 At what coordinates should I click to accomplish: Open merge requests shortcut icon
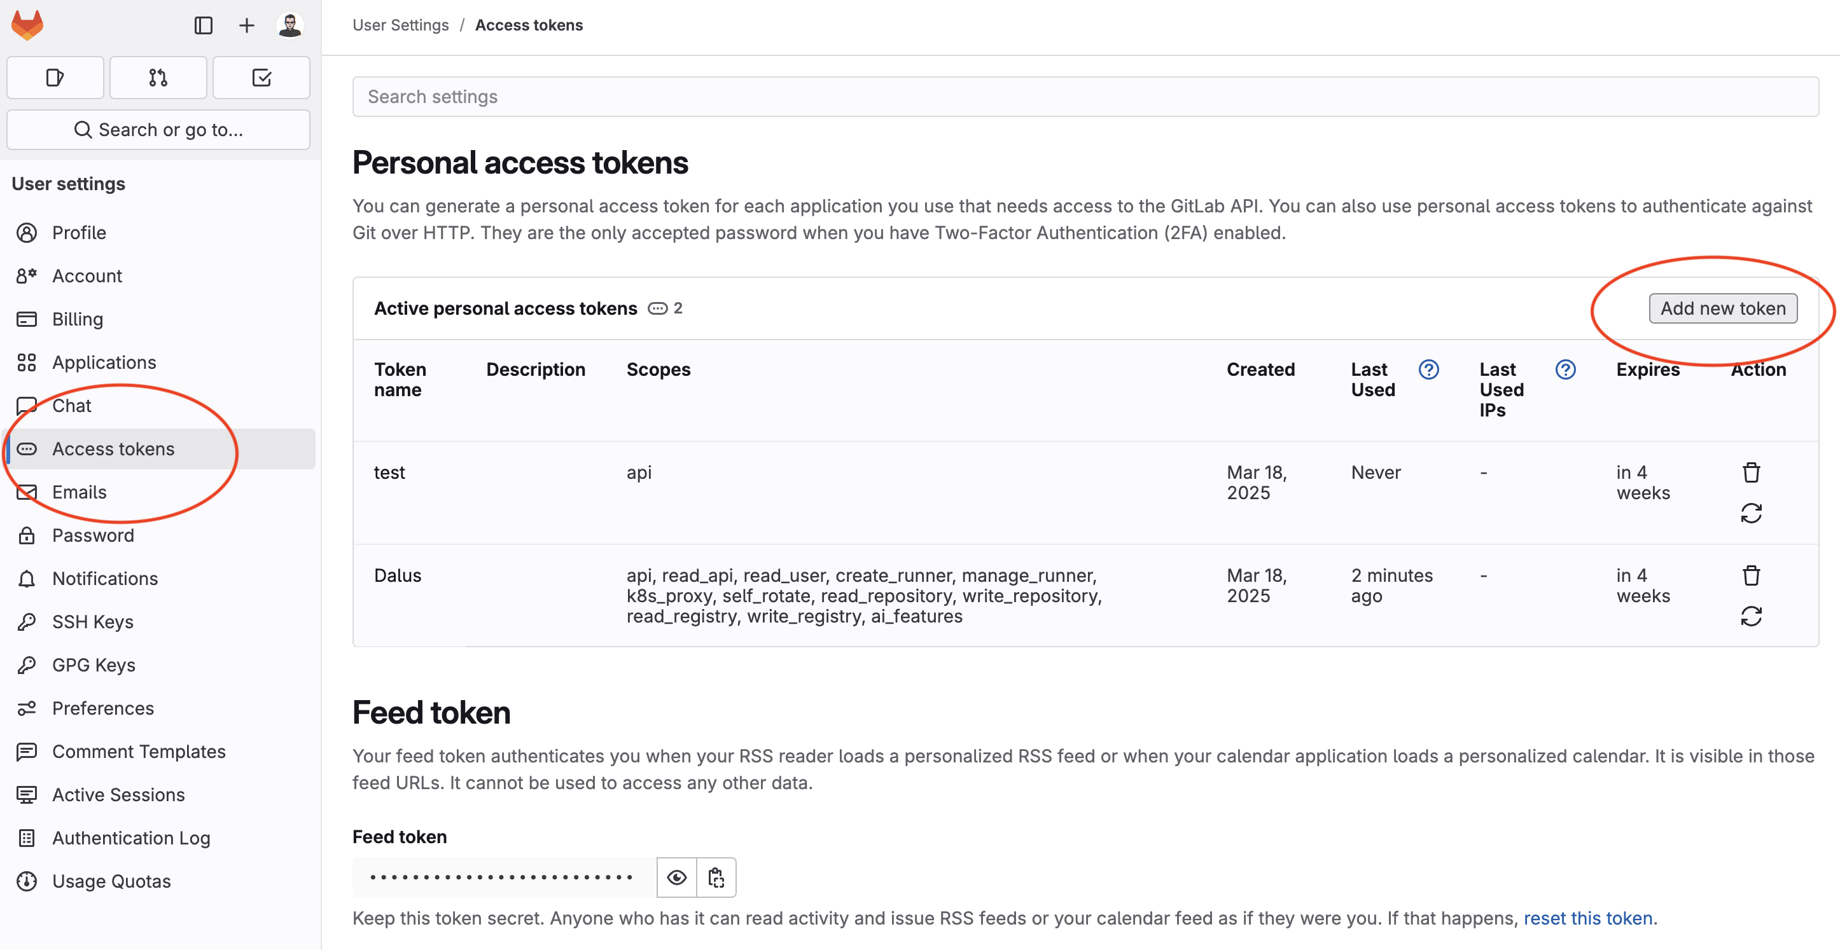tap(158, 78)
